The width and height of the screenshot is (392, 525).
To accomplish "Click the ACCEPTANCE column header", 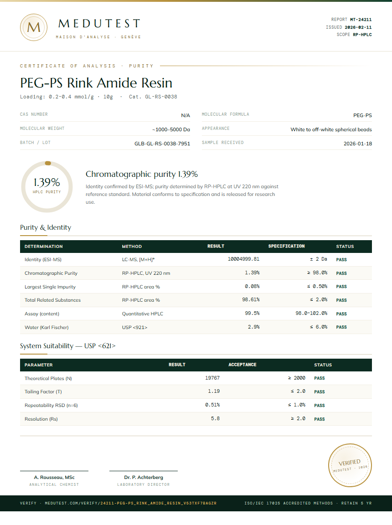I will coord(242,365).
